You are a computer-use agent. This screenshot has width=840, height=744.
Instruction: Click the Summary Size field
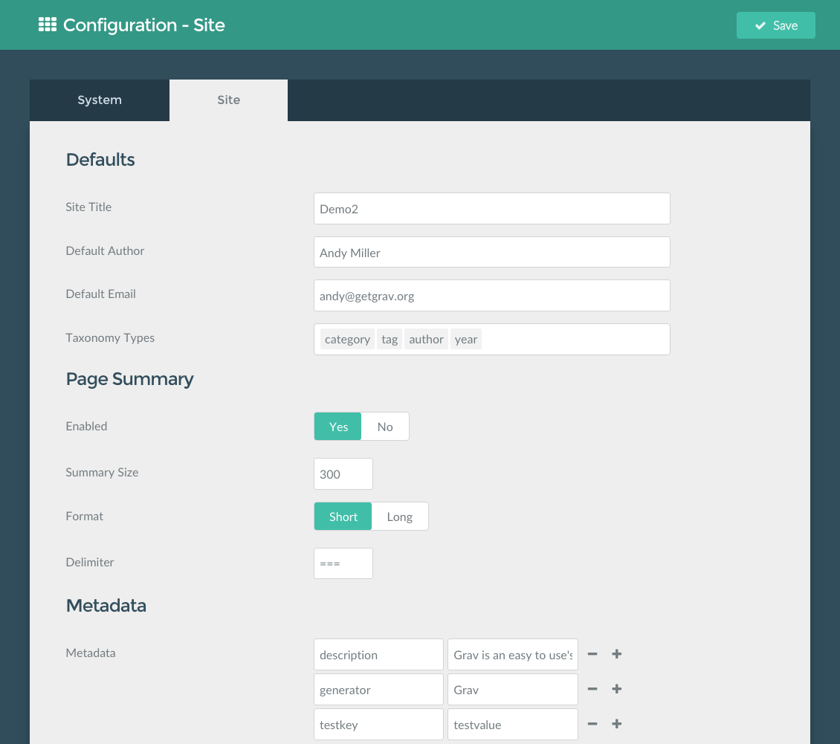pos(343,473)
